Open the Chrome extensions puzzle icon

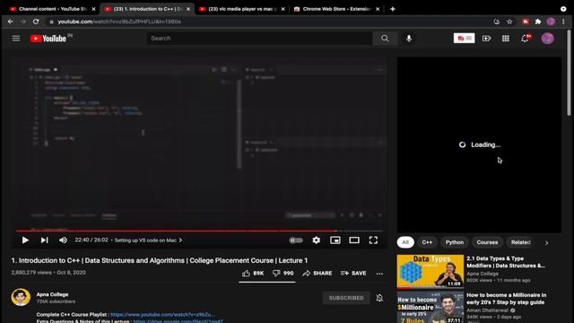[538, 22]
